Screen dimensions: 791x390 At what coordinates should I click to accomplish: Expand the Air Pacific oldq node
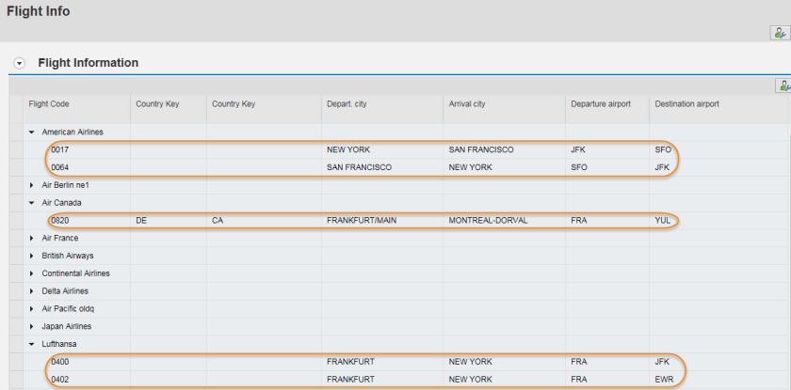[32, 308]
